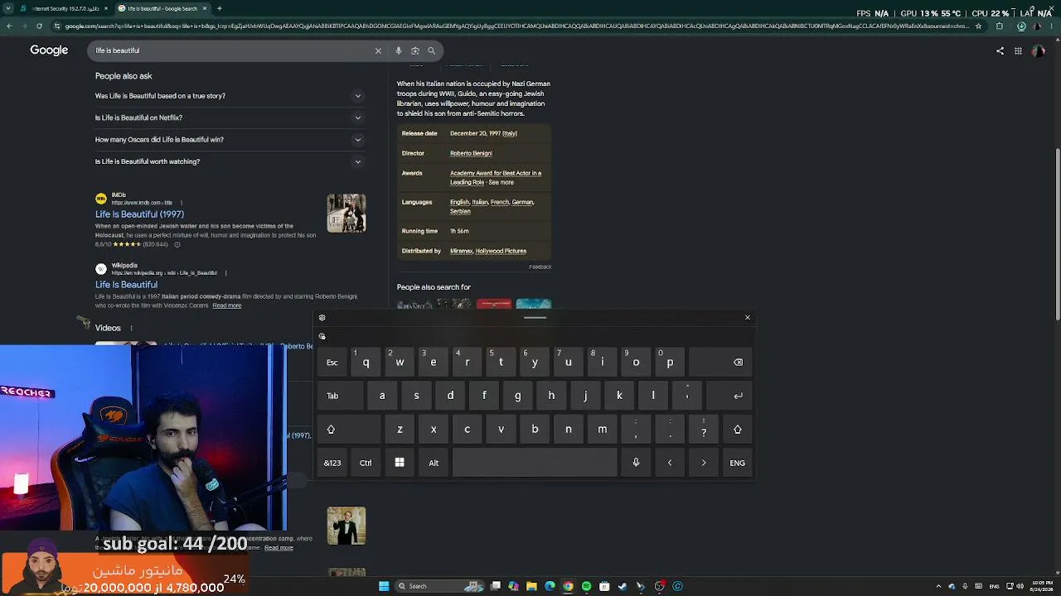Open the Chrome downloads panel
1061x596 pixels.
click(1020, 26)
